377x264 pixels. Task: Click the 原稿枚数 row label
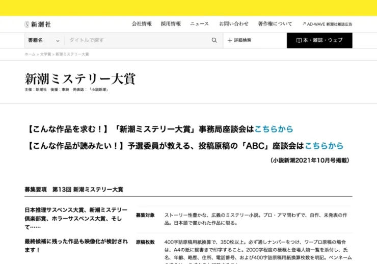click(x=145, y=242)
